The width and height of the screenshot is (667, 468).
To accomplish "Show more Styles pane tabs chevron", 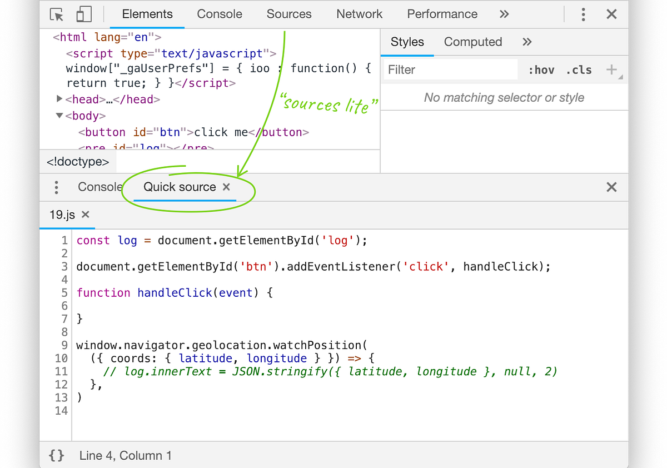I will tap(527, 42).
